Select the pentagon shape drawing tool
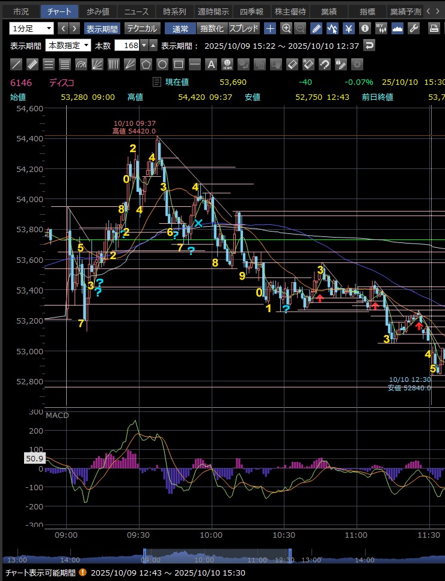 click(146, 64)
